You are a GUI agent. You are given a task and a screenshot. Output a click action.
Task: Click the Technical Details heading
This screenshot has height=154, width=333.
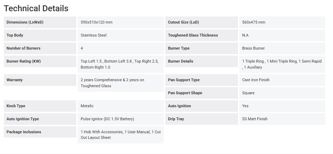click(36, 8)
